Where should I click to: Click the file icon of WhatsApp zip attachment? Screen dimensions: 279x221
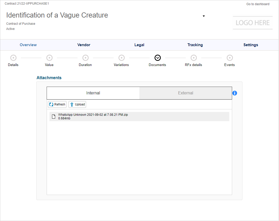[53, 117]
